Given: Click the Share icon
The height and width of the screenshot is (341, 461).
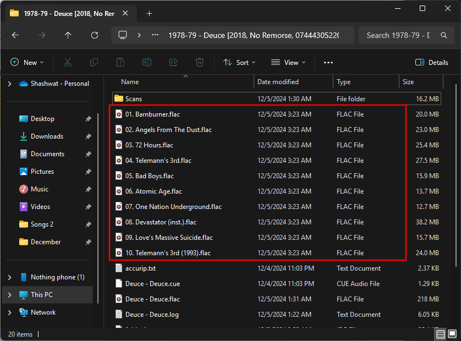Looking at the screenshot, I should point(173,62).
